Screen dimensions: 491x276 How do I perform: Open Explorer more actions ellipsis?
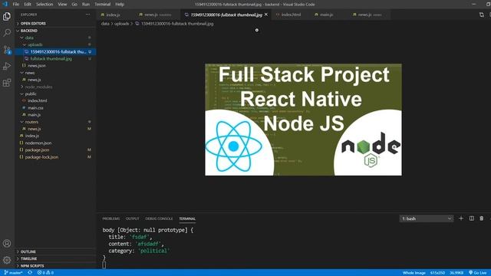87,15
